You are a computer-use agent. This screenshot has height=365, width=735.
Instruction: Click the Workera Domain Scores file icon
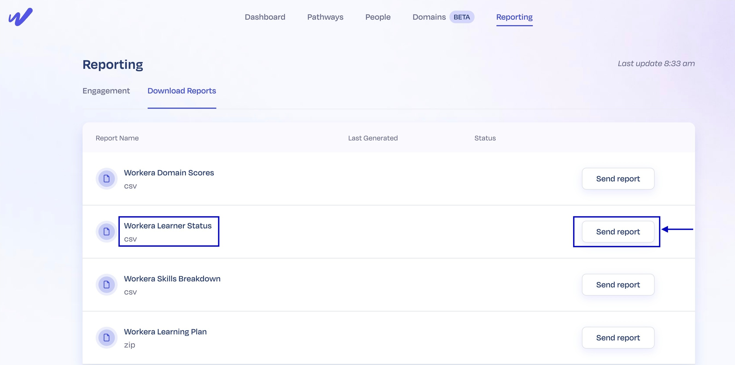click(x=107, y=178)
